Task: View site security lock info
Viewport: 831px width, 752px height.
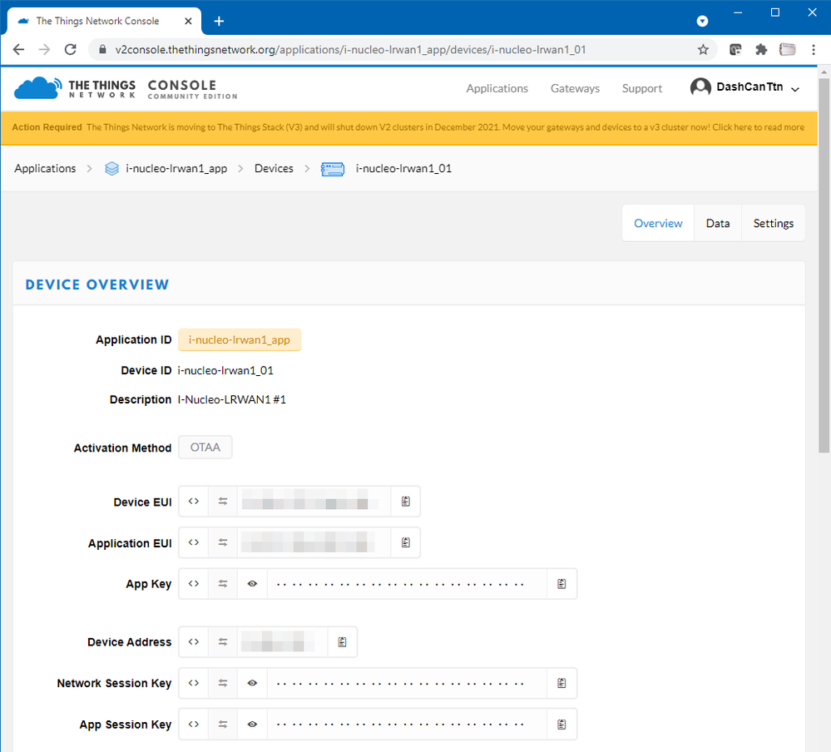Action: 103,50
